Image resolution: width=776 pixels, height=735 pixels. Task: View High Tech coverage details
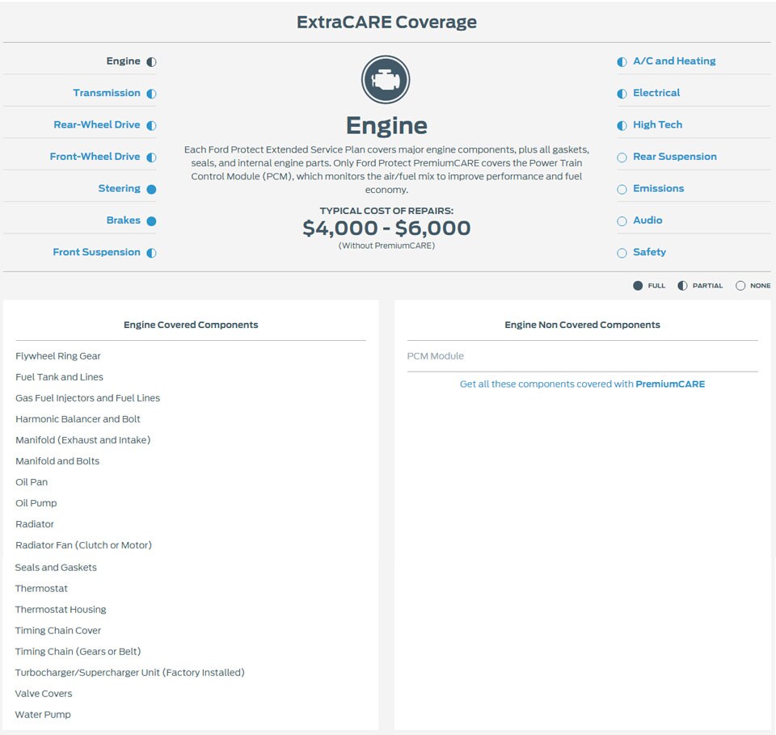657,124
